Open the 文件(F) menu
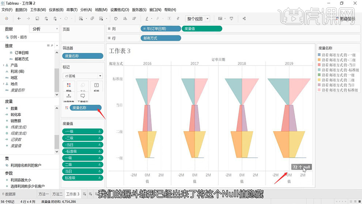The width and height of the screenshot is (362, 204). (7, 10)
